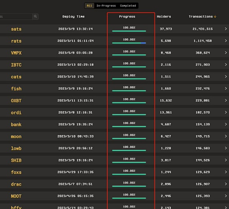Switch to the All tab

tap(89, 6)
